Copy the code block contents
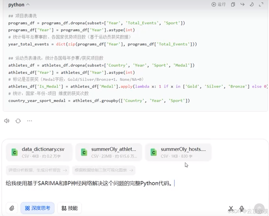The height and width of the screenshot is (216, 269). (233, 5)
